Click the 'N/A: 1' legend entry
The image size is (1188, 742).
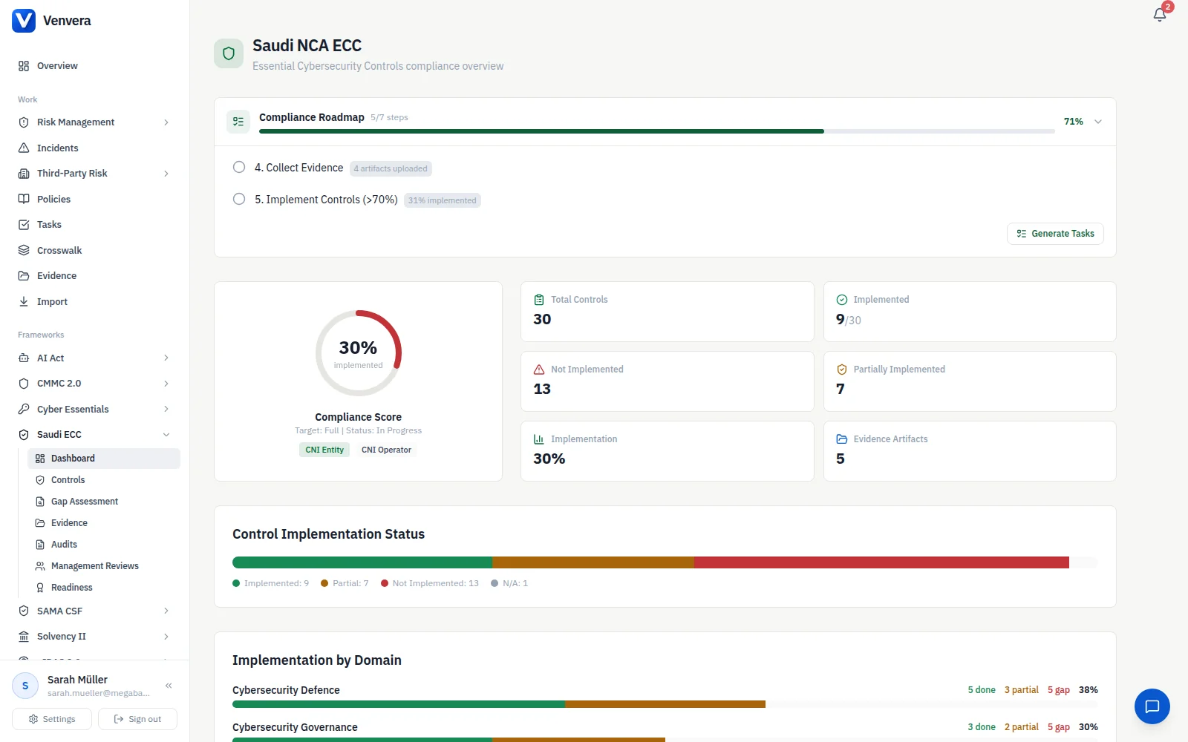pyautogui.click(x=509, y=583)
